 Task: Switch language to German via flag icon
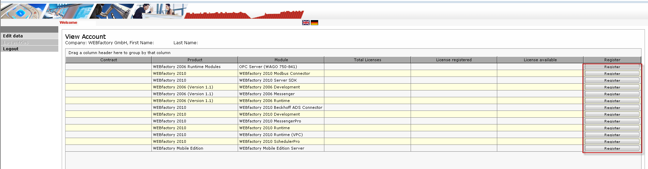pos(314,23)
